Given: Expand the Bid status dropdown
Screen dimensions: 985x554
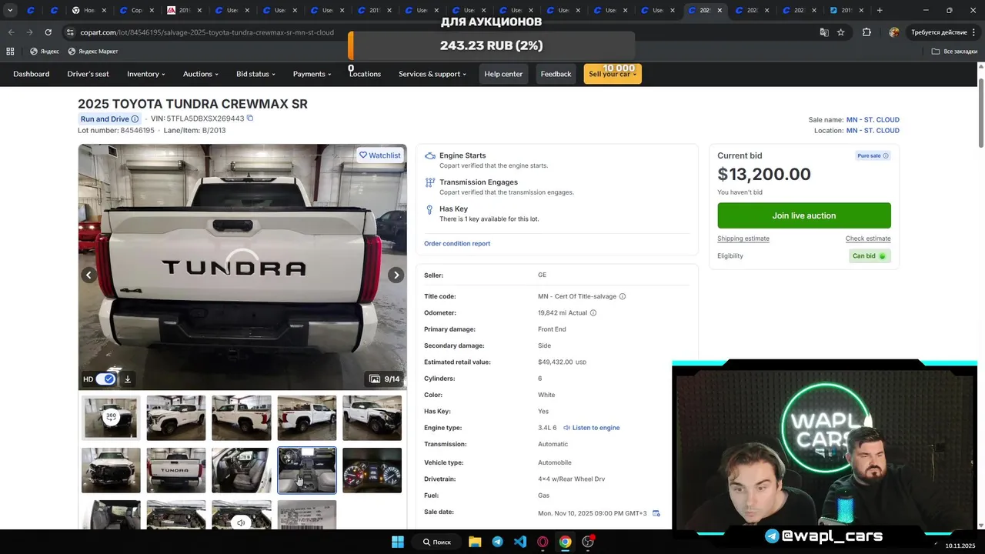Looking at the screenshot, I should tap(255, 74).
